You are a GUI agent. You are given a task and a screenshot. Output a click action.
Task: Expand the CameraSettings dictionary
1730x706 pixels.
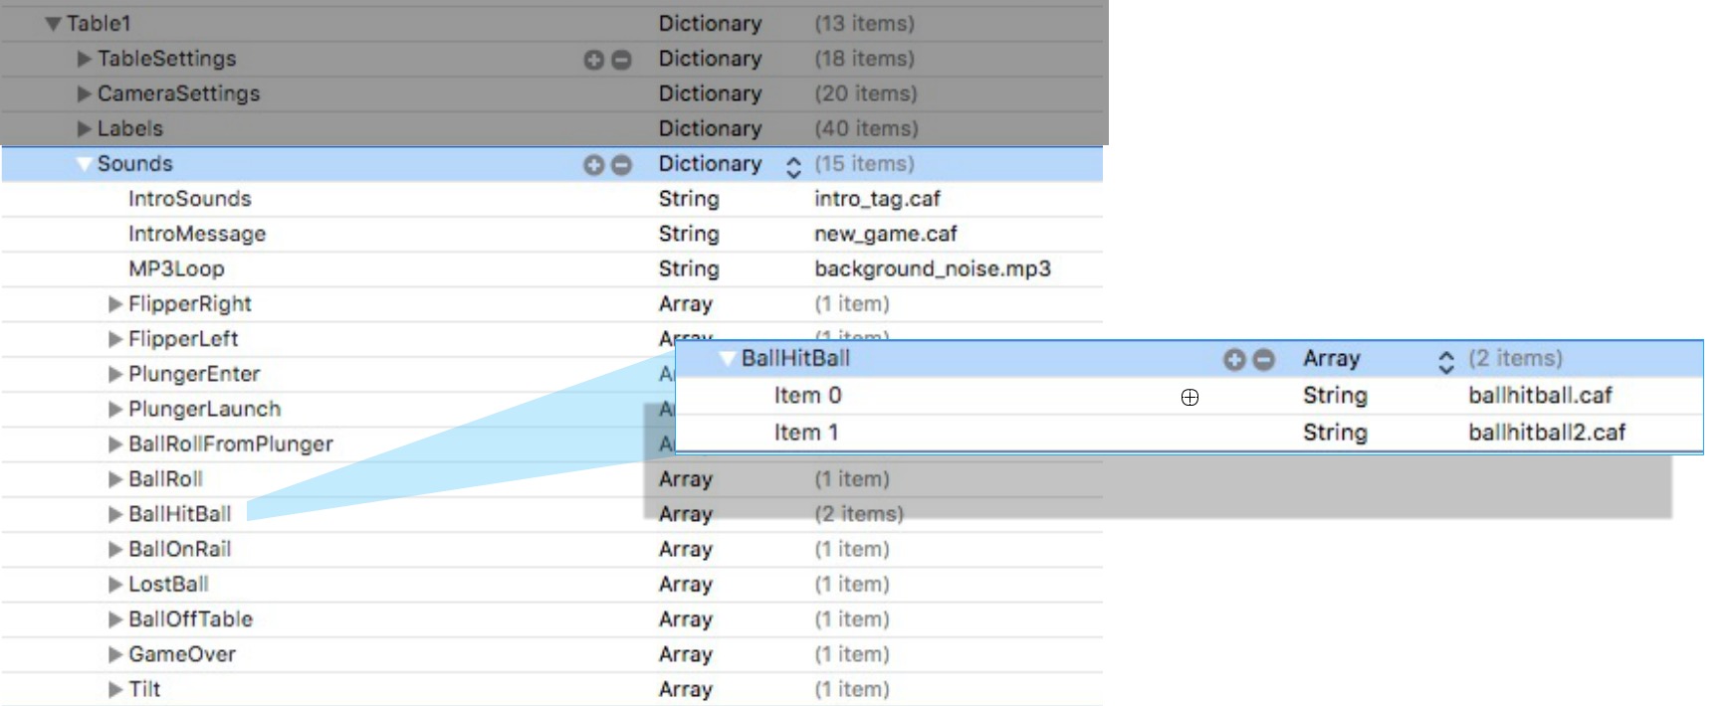[x=85, y=94]
